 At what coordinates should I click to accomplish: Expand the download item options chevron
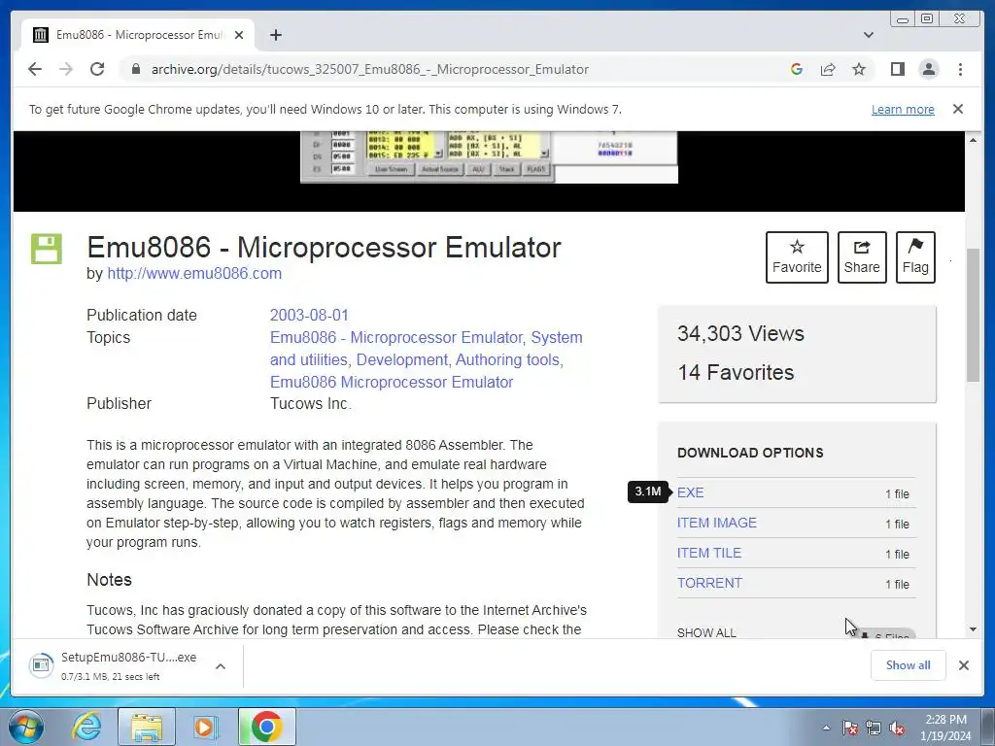click(x=221, y=666)
